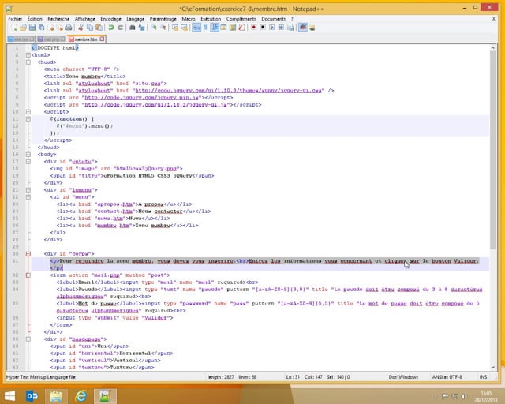Follow the jquery-ui.css URL on line 7
The image size is (505, 404).
pos(228,91)
